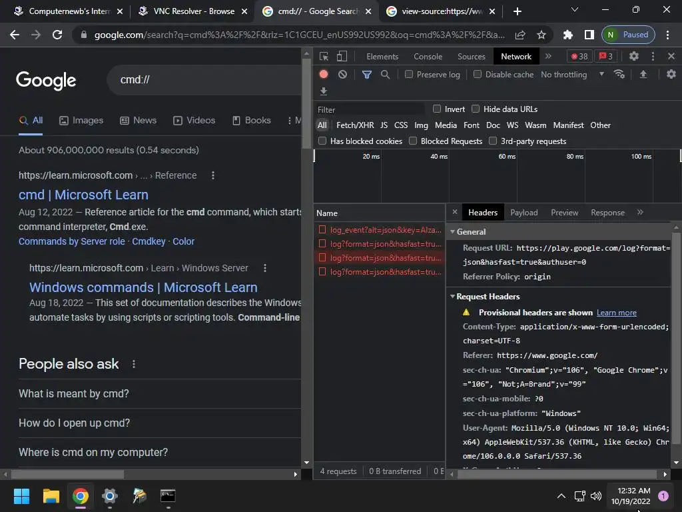Tick the Invert filter checkbox
The height and width of the screenshot is (512, 682).
tap(437, 109)
